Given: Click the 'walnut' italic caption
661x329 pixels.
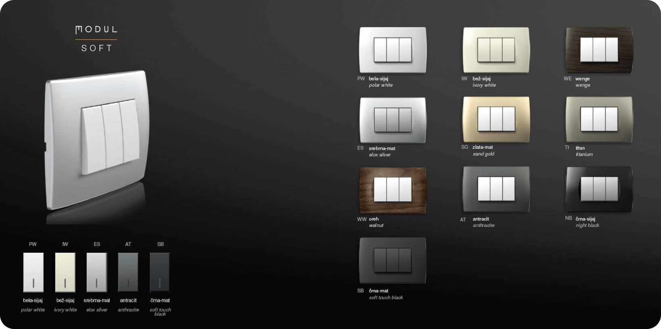Looking at the screenshot, I should [x=376, y=225].
